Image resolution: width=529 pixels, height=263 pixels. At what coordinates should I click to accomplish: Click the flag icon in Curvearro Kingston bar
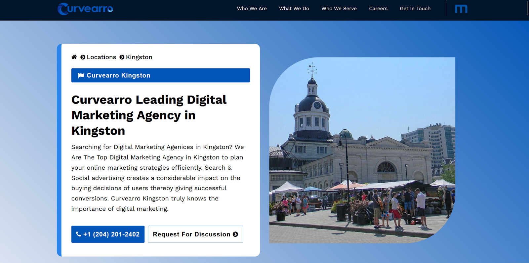[81, 75]
